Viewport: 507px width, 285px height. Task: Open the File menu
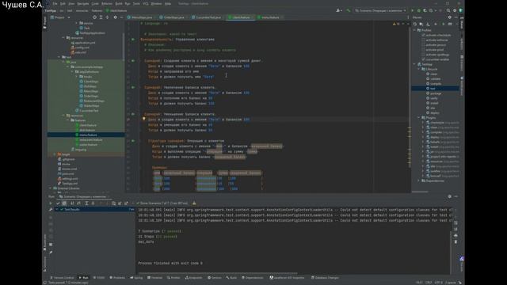(55, 3)
